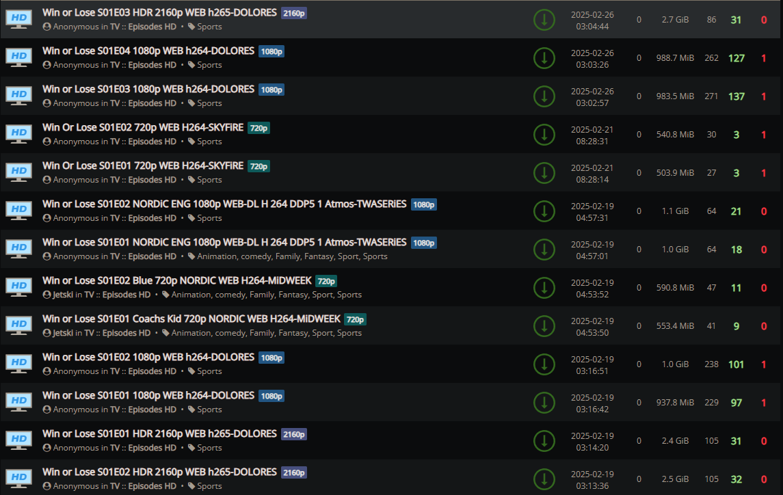Open Win or Lose S01E01 HDR 2160p title

[159, 433]
